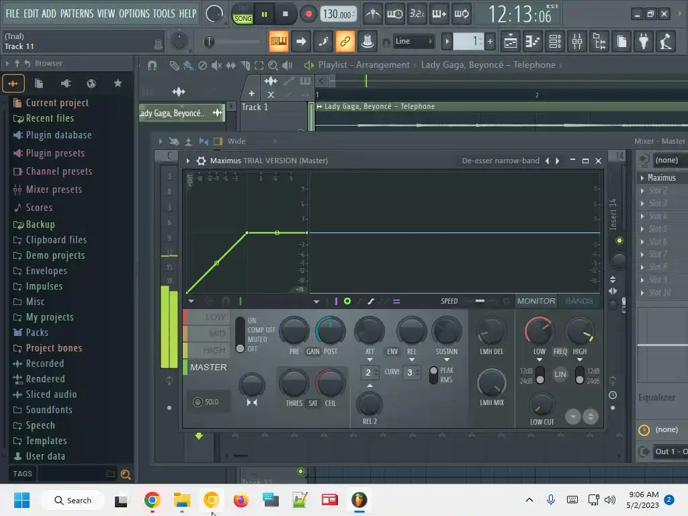Click the THRES knob
Screen dimensions: 688x516
click(x=294, y=384)
